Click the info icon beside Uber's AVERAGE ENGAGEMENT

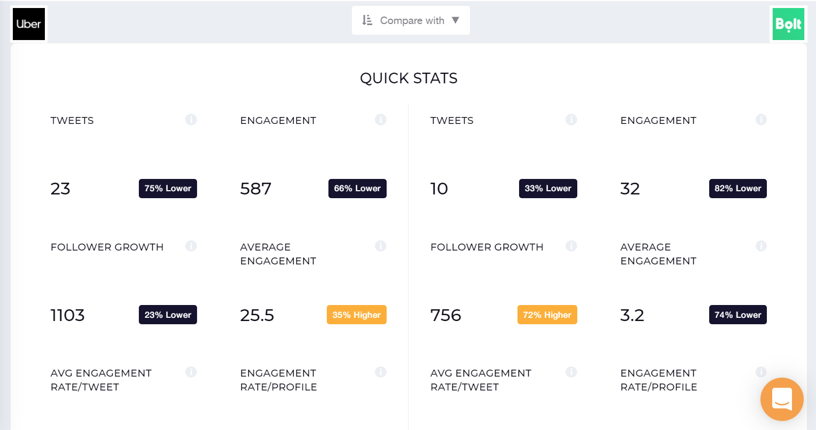point(381,246)
